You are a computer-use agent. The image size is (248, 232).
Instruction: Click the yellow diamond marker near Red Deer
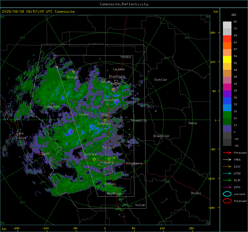click(x=113, y=90)
